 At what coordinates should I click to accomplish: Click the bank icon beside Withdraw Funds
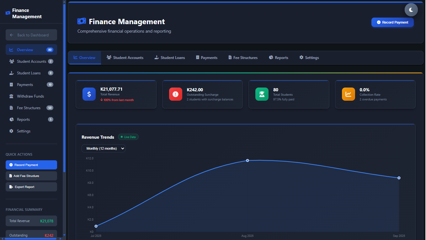pos(11,96)
